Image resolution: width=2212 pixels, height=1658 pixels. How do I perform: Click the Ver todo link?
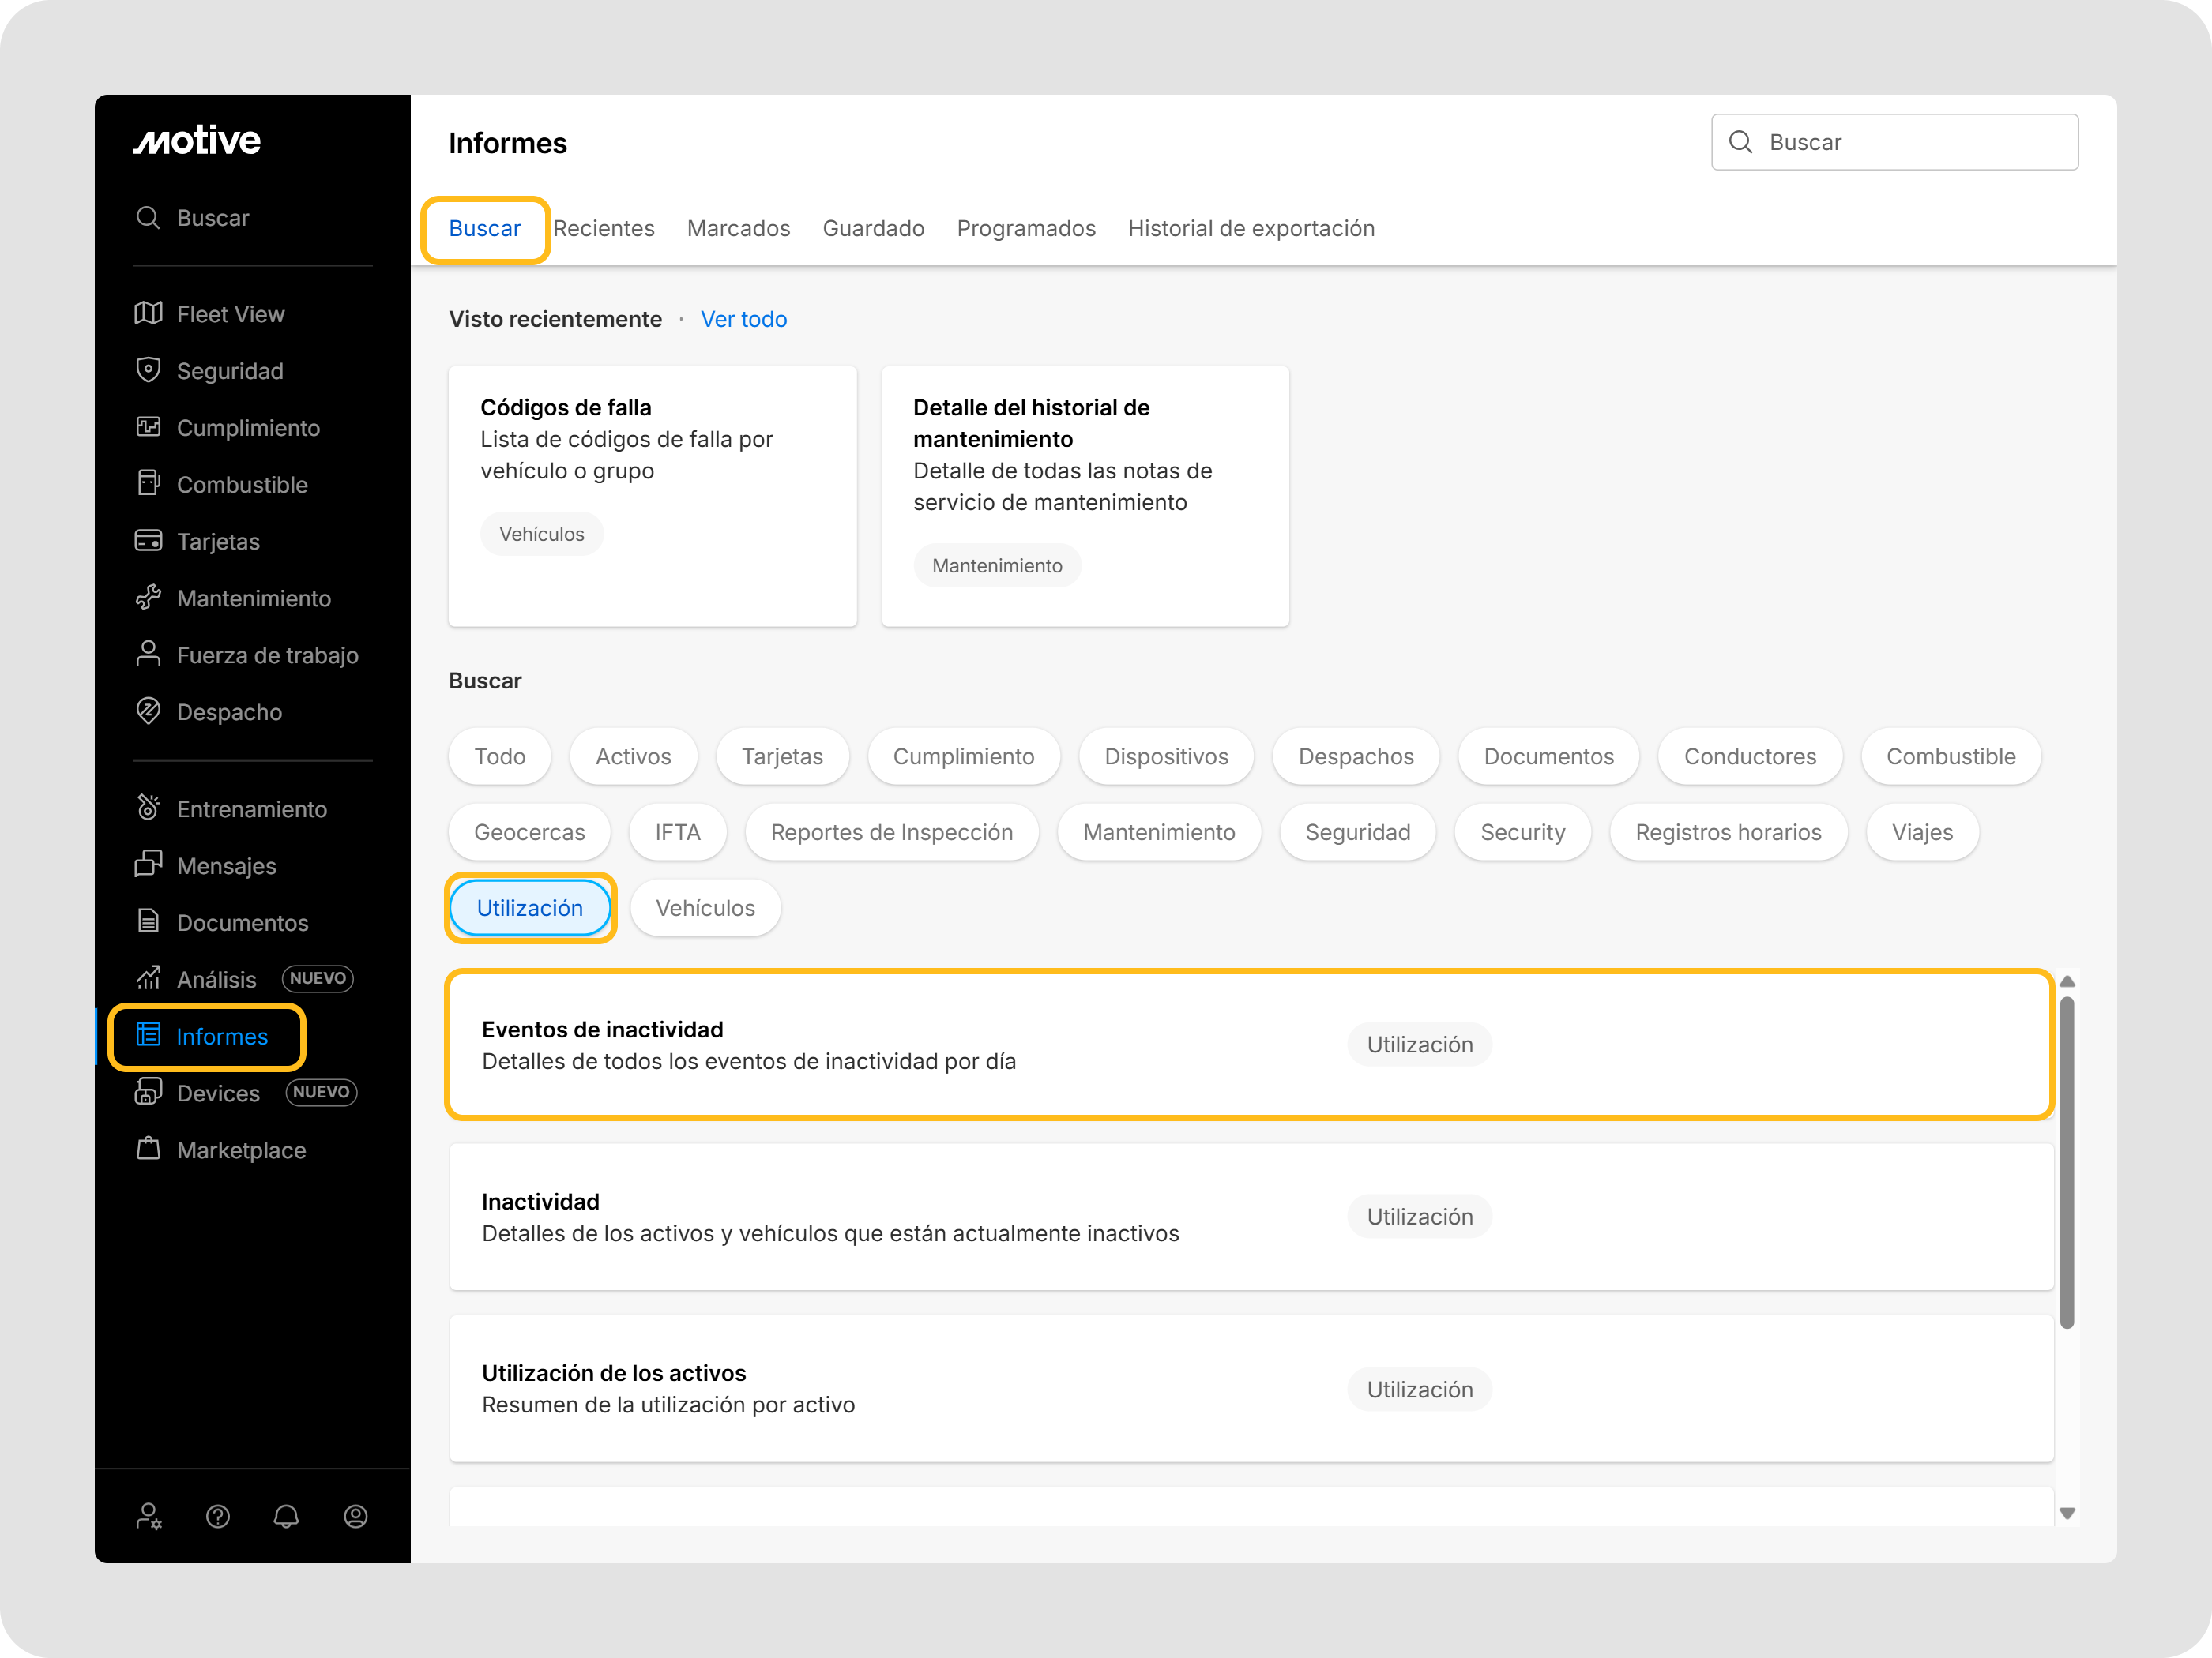coord(743,320)
